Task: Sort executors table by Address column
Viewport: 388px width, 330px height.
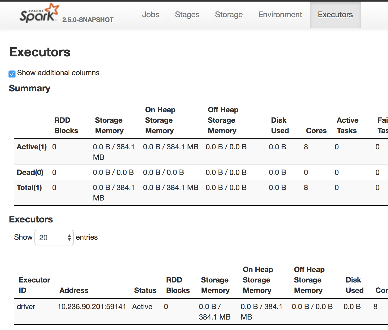Action: pyautogui.click(x=74, y=290)
